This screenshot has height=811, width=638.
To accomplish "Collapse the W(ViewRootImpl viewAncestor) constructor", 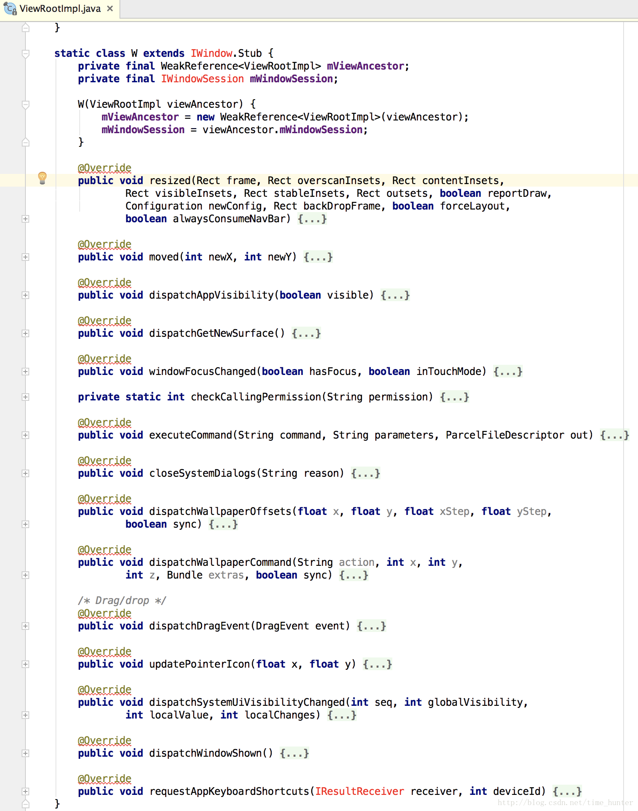I will click(x=25, y=104).
